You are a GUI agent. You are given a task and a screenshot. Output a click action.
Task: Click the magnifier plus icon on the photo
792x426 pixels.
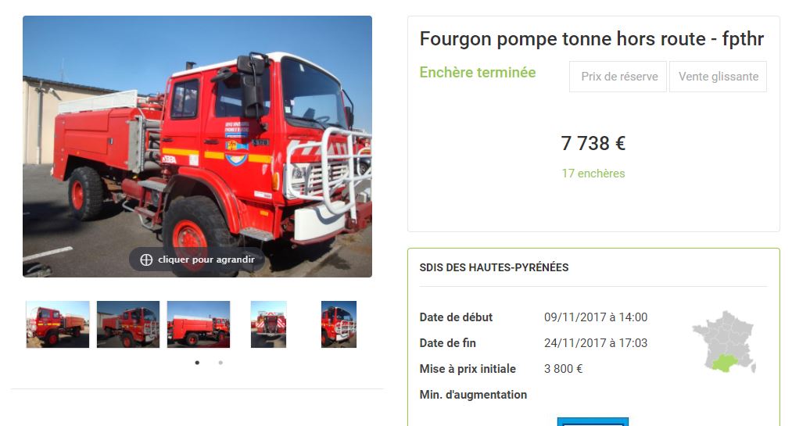[146, 260]
